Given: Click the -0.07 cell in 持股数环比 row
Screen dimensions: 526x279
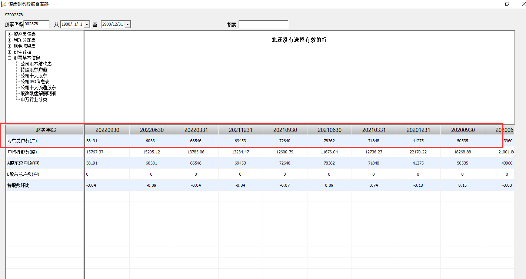Looking at the screenshot, I should (285, 185).
